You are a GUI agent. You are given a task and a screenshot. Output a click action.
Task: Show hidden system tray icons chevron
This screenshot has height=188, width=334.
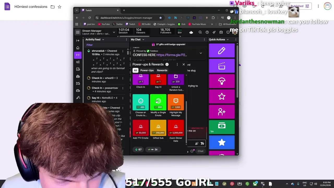tap(287, 184)
